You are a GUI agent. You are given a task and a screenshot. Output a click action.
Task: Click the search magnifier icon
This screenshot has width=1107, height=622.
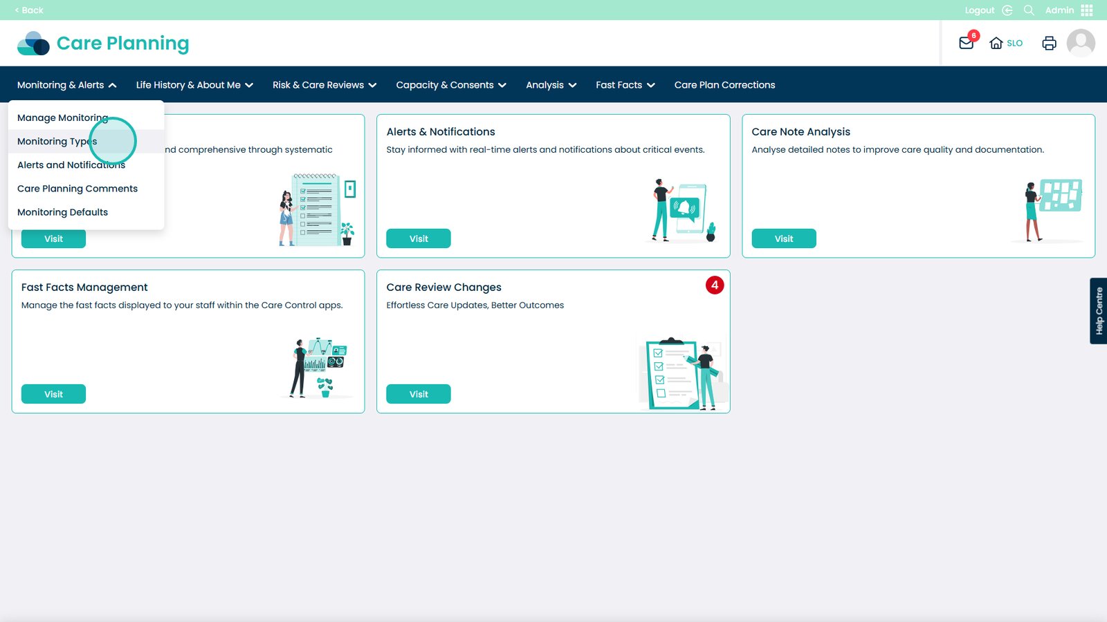(x=1029, y=10)
